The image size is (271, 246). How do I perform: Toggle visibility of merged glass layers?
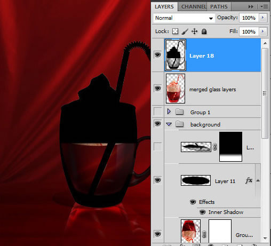(x=158, y=89)
